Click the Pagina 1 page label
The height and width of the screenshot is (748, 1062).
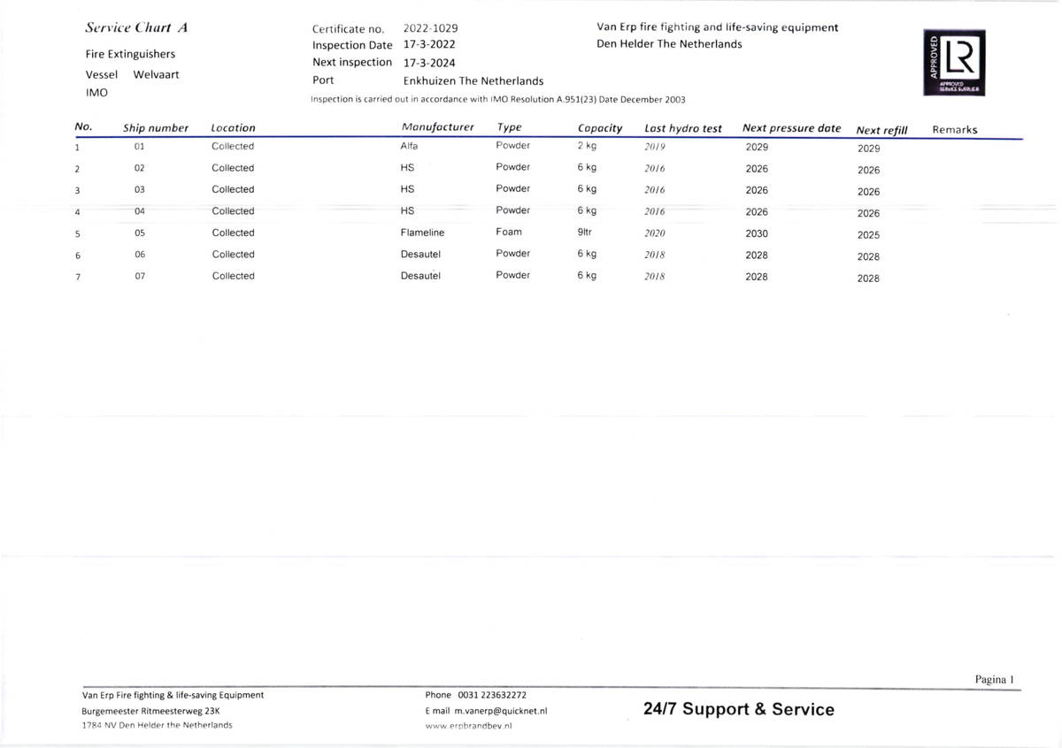click(994, 680)
